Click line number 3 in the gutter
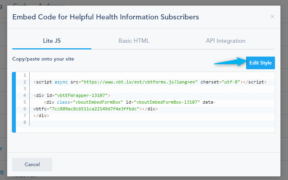Viewport: 288px width, 180px height. 25,89
